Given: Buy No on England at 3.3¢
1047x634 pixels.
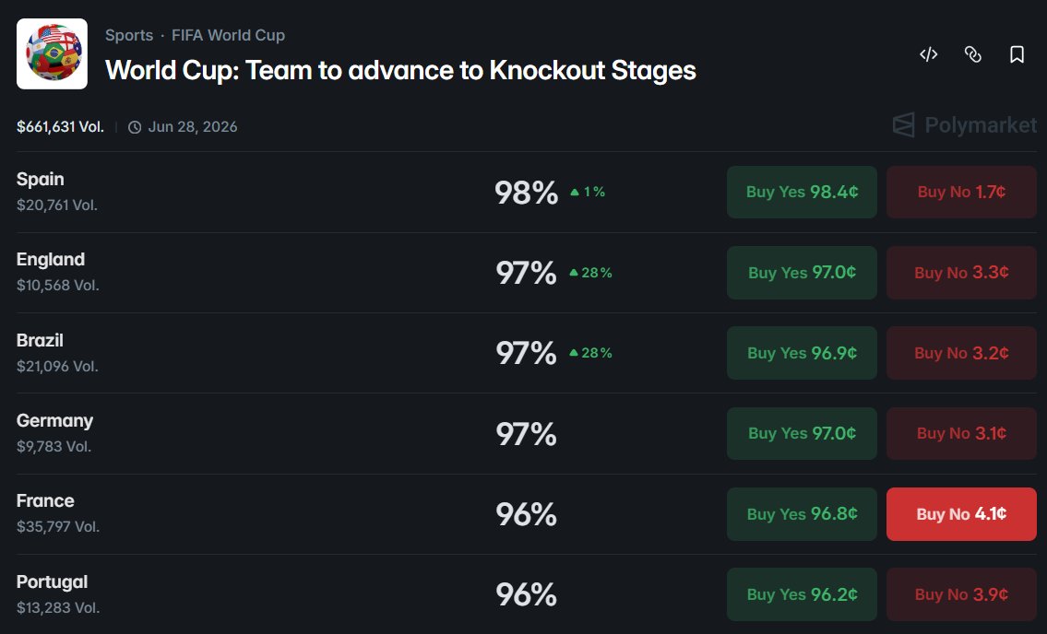Looking at the screenshot, I should (x=961, y=273).
